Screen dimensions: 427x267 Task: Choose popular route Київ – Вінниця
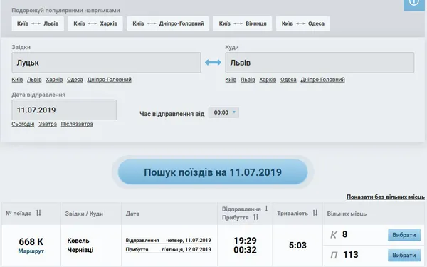click(243, 23)
